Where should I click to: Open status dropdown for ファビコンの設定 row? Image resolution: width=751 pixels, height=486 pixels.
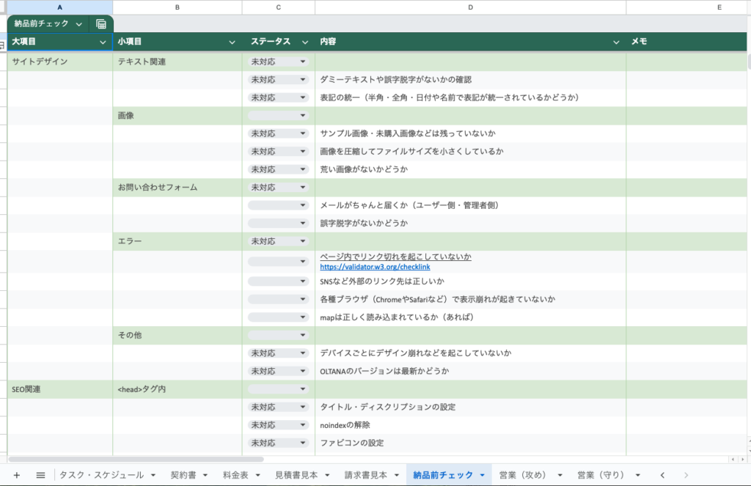point(302,443)
